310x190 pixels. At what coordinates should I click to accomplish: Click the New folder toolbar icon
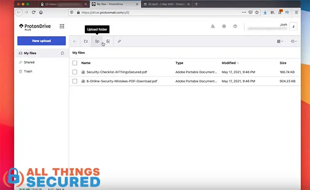pyautogui.click(x=86, y=41)
